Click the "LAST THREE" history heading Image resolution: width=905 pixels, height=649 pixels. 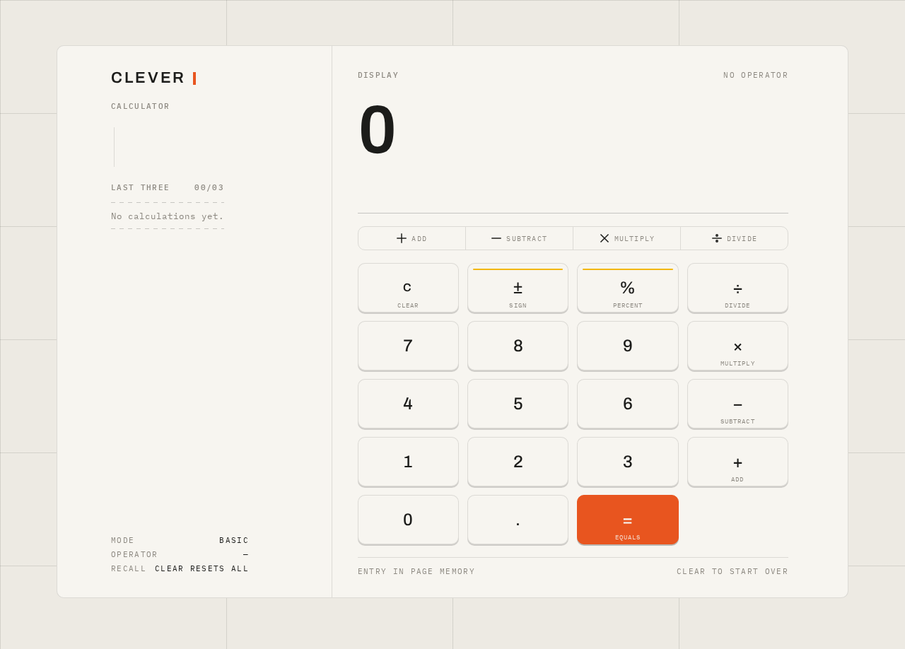pyautogui.click(x=141, y=188)
